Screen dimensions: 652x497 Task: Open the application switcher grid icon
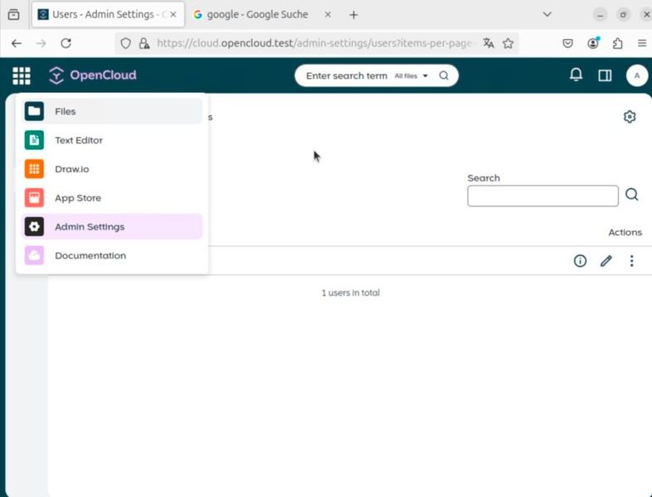point(22,75)
